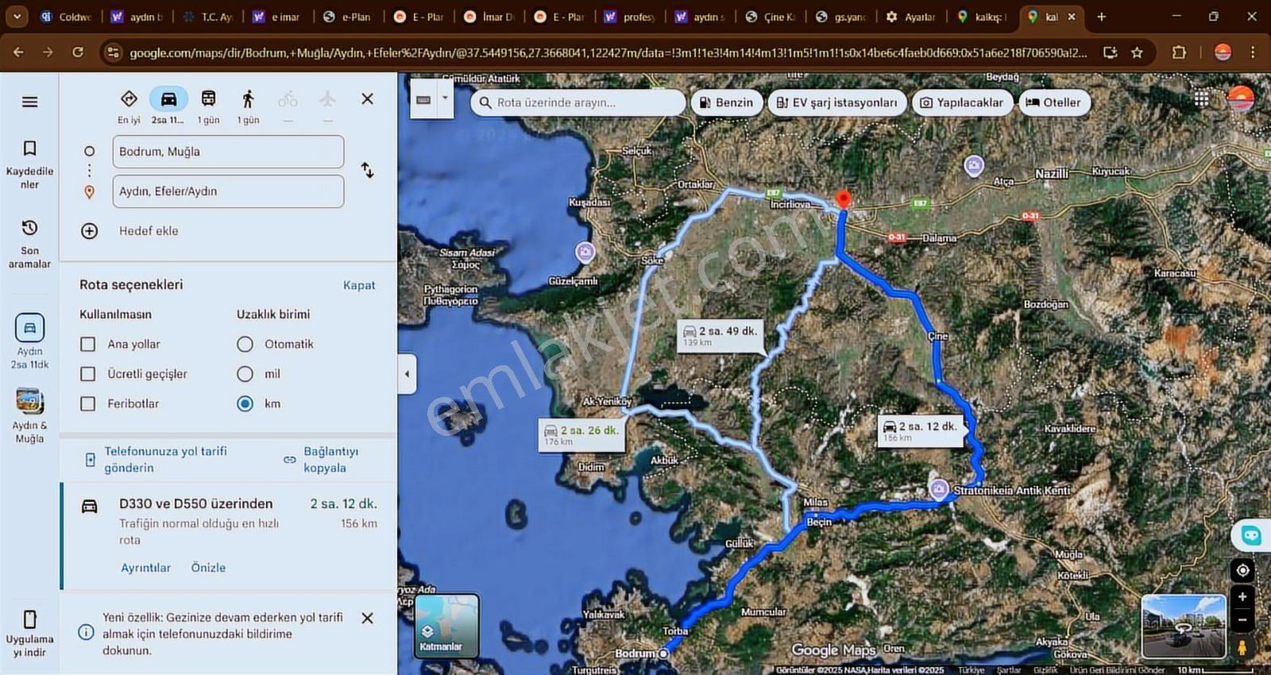Click the 2 sa. 12 dk. route label
Viewport: 1271px width, 675px height.
tap(921, 430)
